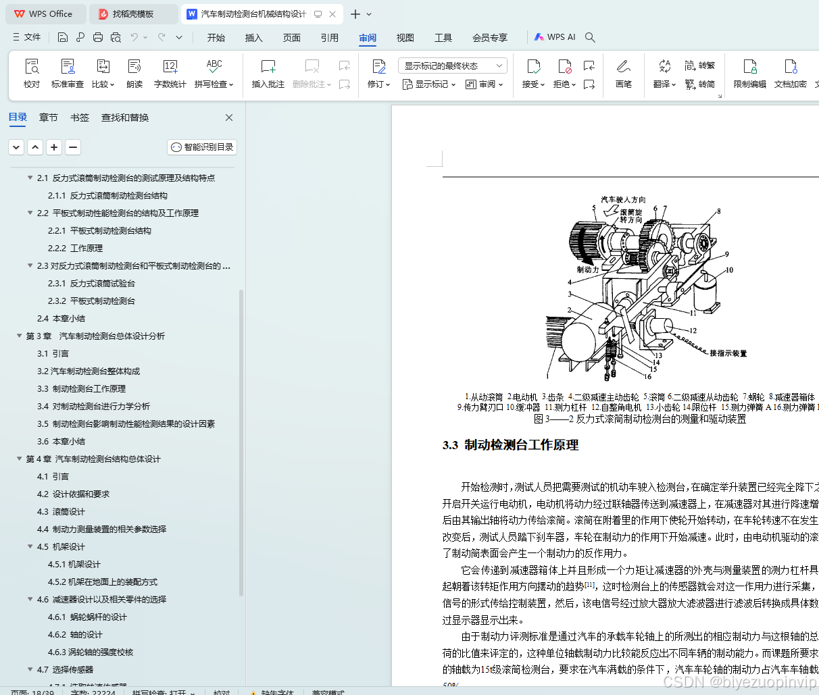Insert a comment with 插入批注
The image size is (819, 695).
pos(268,73)
